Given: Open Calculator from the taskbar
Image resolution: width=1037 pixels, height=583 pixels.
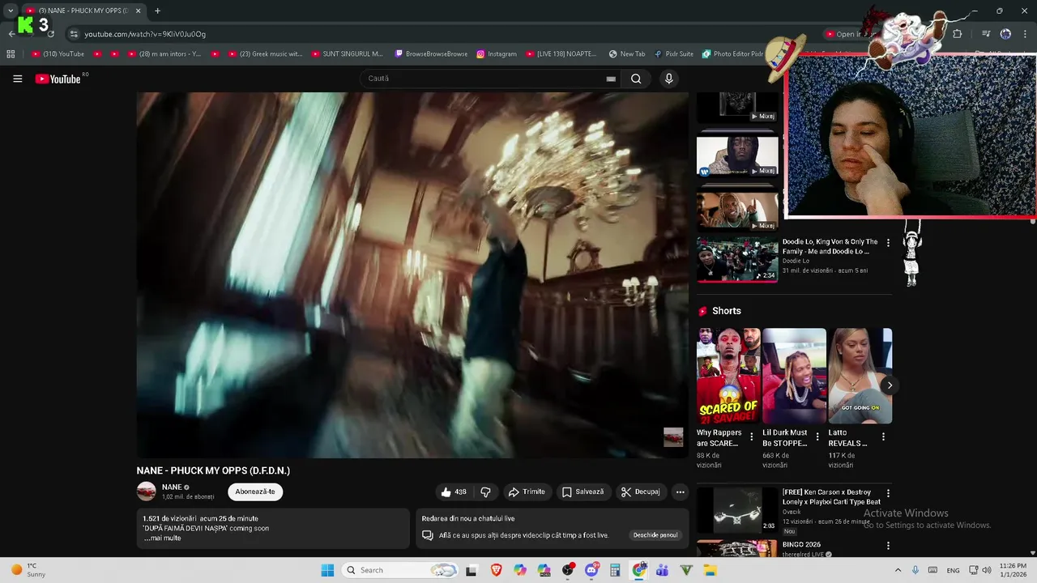Looking at the screenshot, I should coord(615,570).
